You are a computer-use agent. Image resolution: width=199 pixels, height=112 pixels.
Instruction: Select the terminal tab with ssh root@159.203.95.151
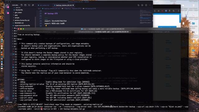point(103,32)
